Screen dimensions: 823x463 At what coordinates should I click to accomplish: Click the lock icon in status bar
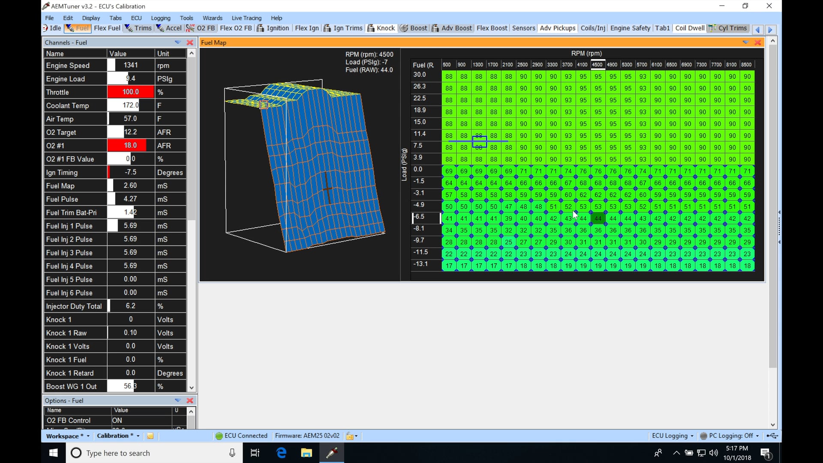tap(350, 436)
